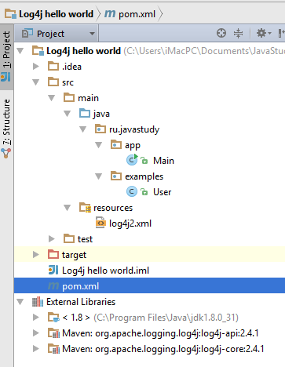This screenshot has width=285, height=367.
Task: Click the main folder icon
Action: click(69, 97)
